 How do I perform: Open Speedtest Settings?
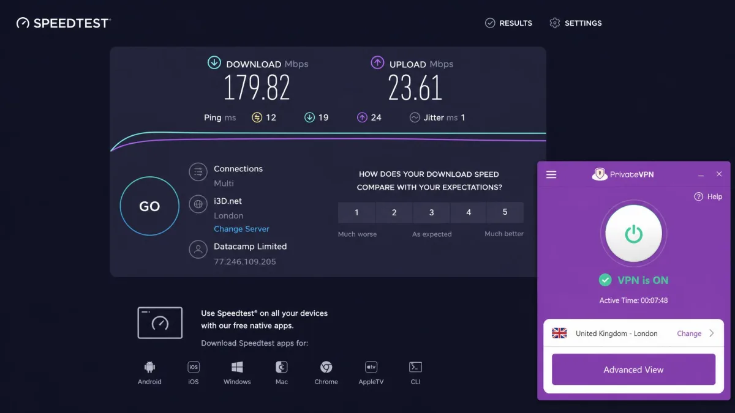pyautogui.click(x=576, y=23)
